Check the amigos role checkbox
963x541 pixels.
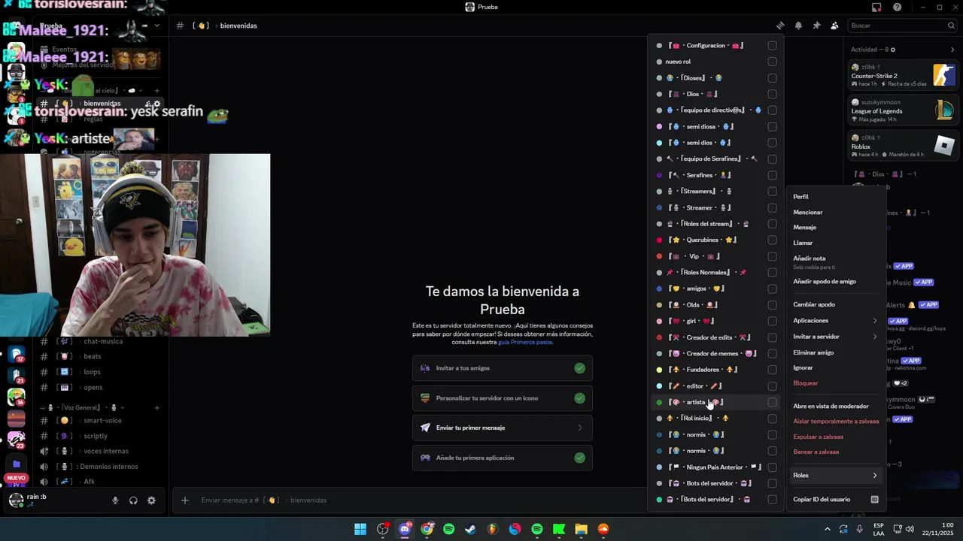click(x=772, y=289)
